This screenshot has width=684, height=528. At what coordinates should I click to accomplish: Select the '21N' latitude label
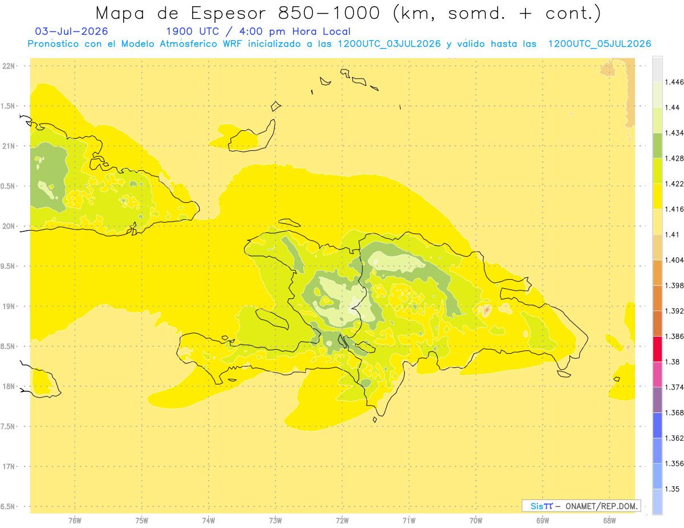9,146
